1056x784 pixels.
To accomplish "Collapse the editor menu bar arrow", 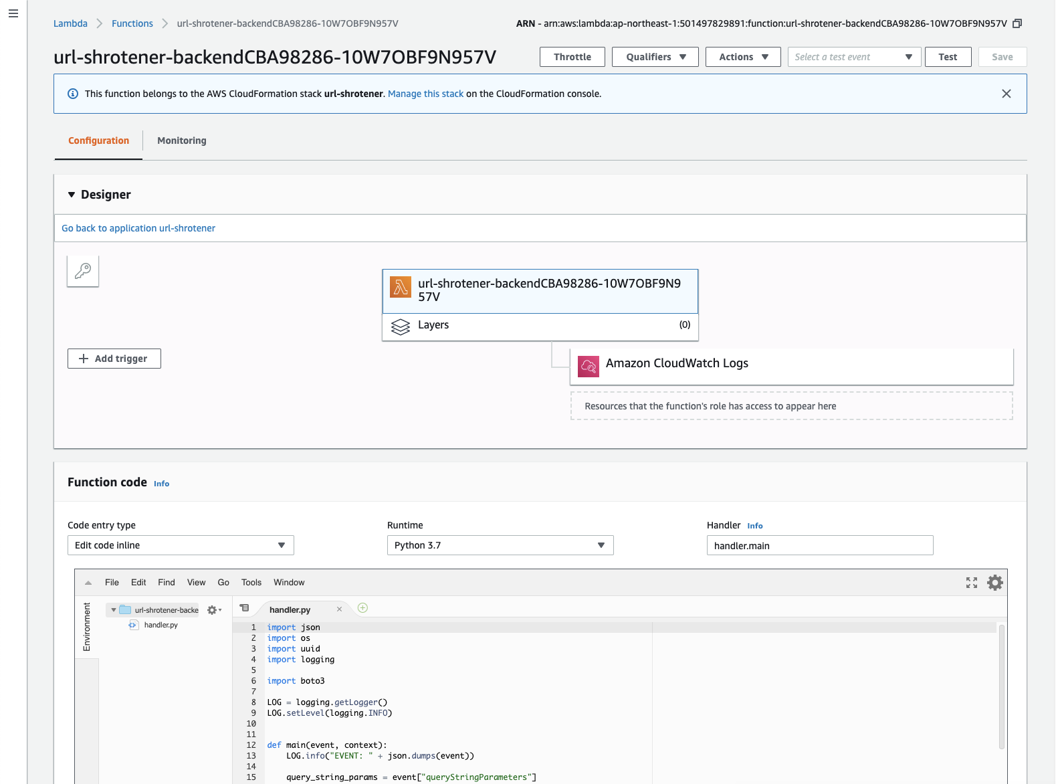I will point(88,583).
